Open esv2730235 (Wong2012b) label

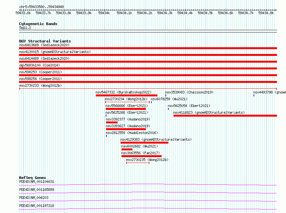click(x=147, y=160)
